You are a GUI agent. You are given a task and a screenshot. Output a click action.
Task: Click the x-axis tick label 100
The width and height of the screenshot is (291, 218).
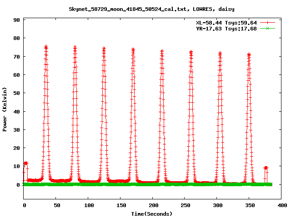[89, 205]
